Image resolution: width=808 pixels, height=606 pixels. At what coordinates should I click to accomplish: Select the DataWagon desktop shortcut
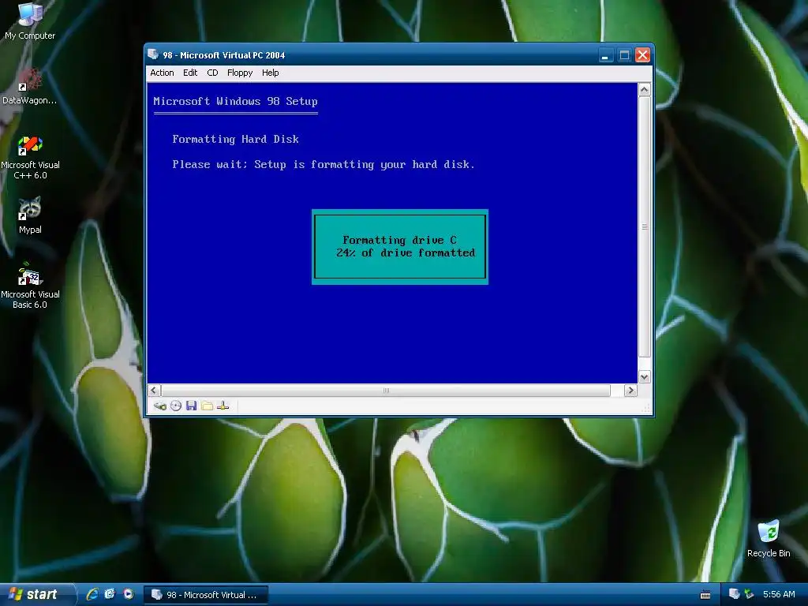click(x=30, y=87)
